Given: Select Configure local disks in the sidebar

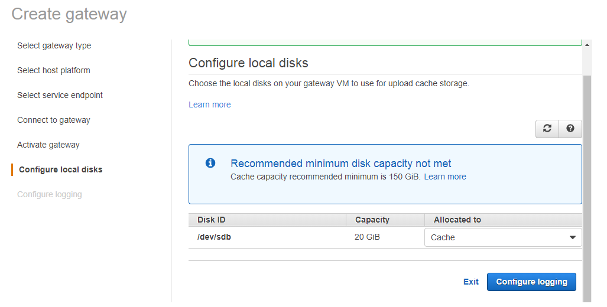Looking at the screenshot, I should coord(60,169).
